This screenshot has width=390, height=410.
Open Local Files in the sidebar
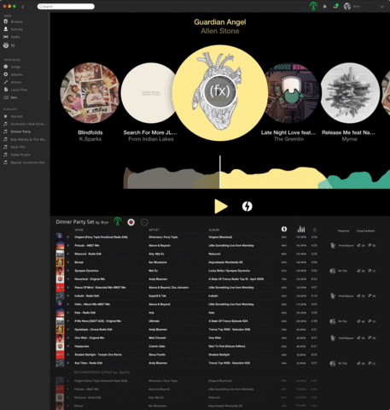tap(19, 90)
